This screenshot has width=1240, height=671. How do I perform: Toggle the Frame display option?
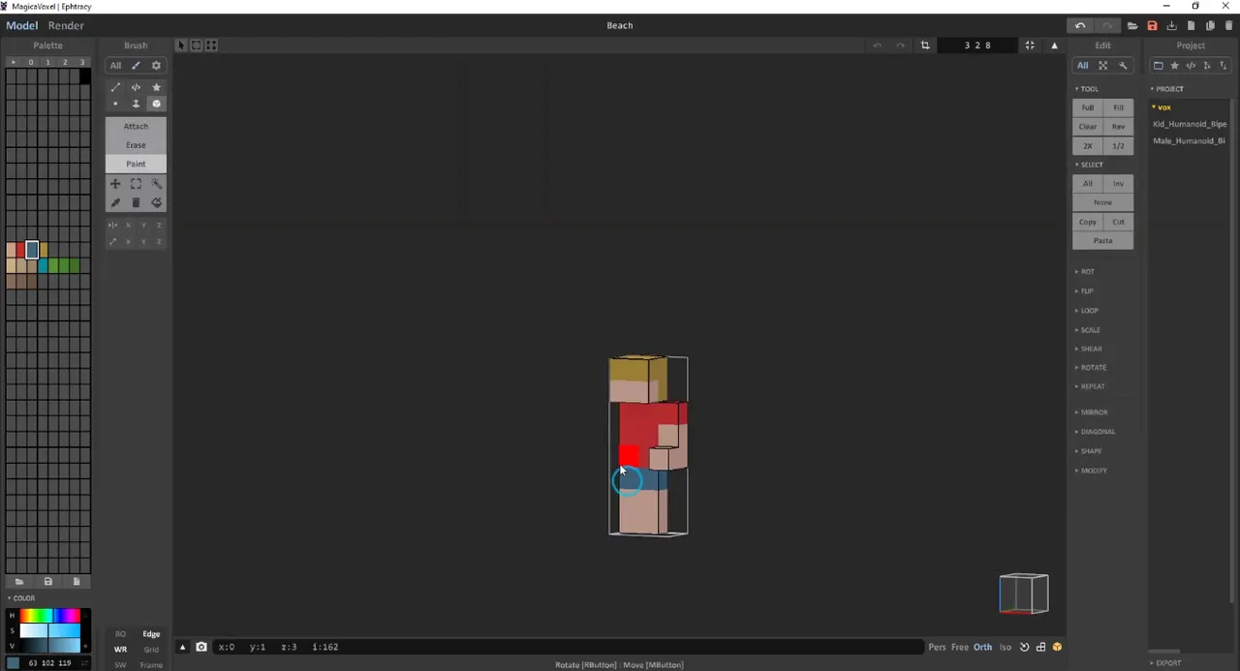151,665
